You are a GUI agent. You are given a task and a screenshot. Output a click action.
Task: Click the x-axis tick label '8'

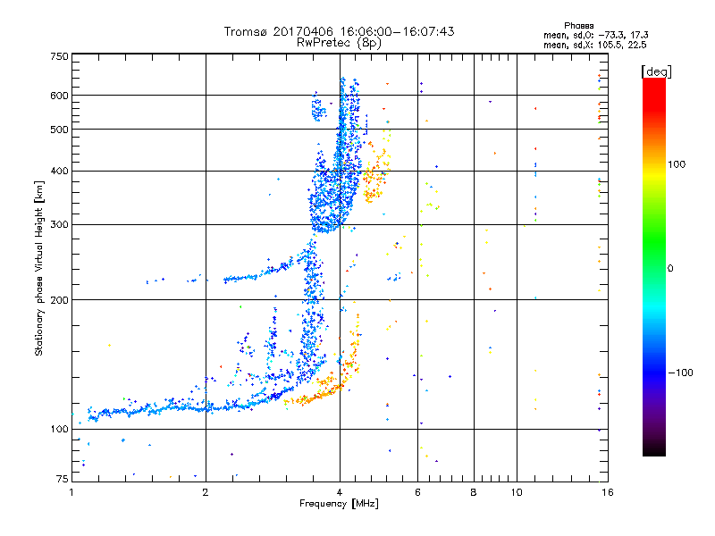[474, 492]
